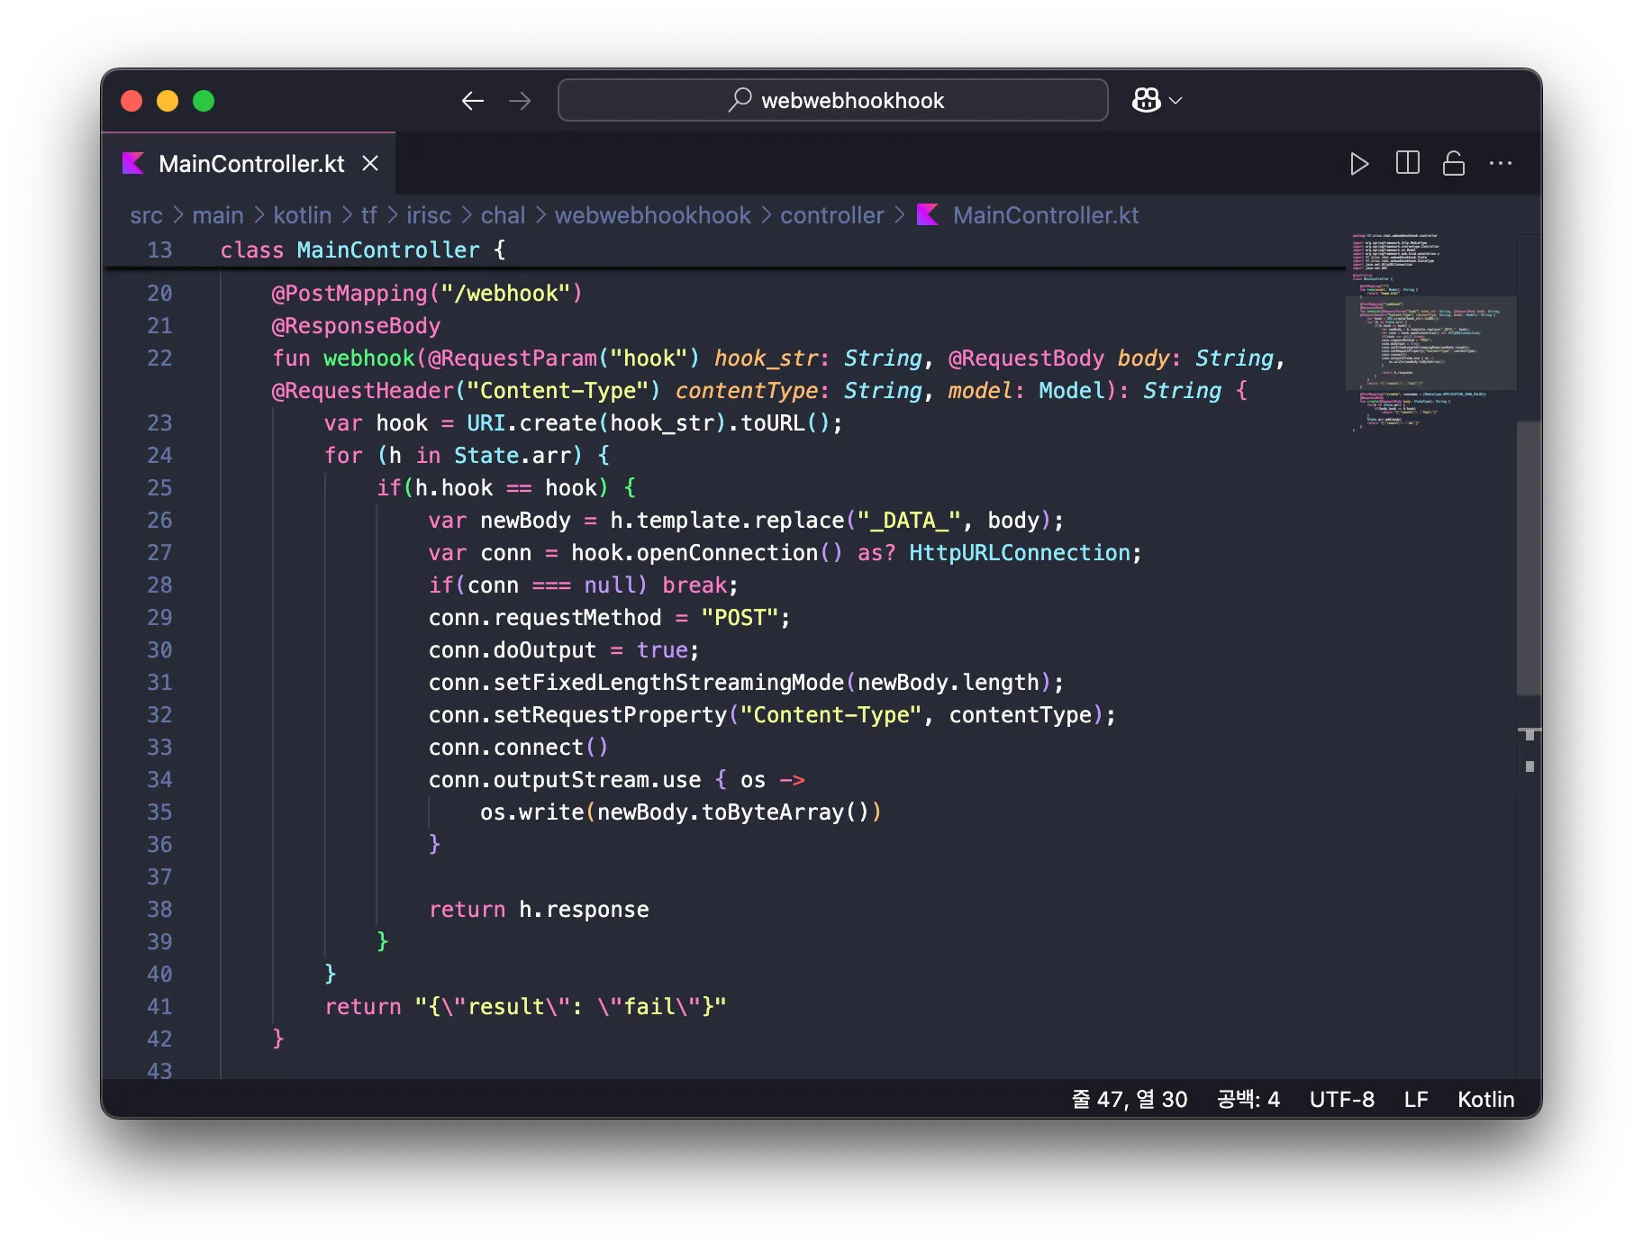This screenshot has height=1252, width=1643.
Task: Change UTF-8 file encoding
Action: (x=1341, y=1099)
